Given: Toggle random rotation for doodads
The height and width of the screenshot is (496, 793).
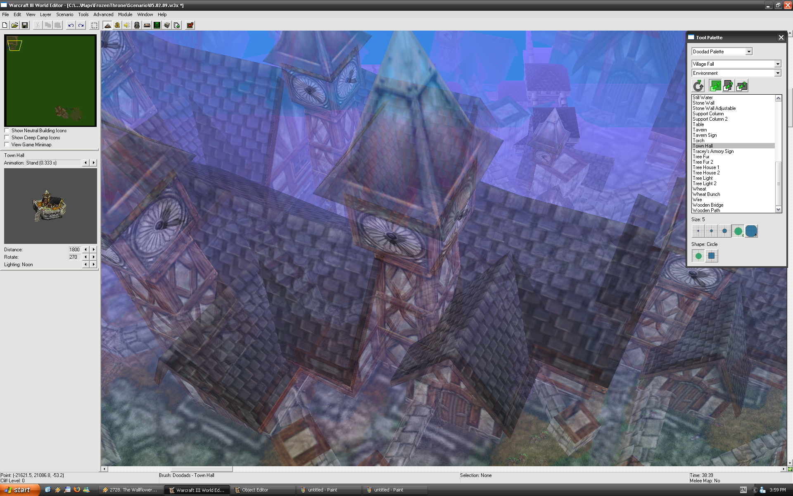Looking at the screenshot, I should (698, 86).
